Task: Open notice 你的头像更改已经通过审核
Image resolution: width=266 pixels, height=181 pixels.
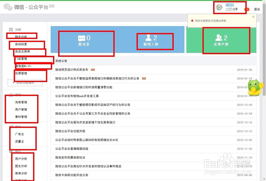Action: 210,21
